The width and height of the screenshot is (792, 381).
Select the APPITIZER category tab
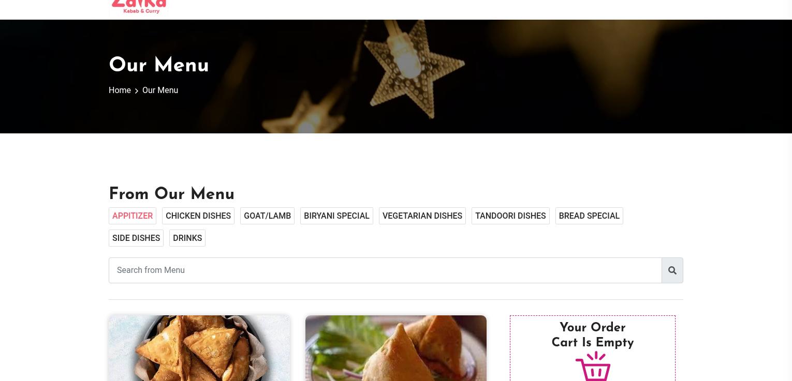click(x=133, y=216)
